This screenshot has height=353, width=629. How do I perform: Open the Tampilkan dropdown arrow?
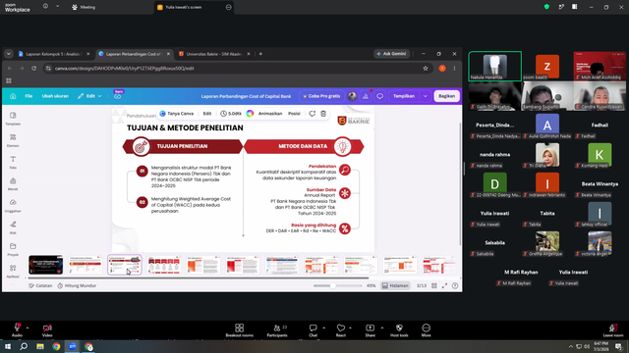426,96
